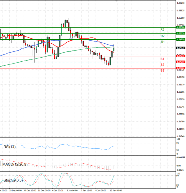186x193 pixels.
Task: Click the R1 resistance label
Action: pyautogui.click(x=162, y=42)
